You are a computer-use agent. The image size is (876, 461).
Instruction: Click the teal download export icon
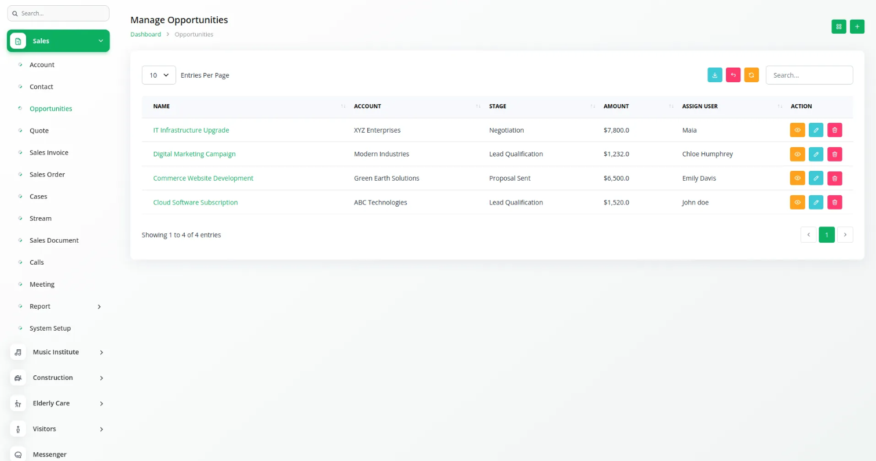(x=715, y=75)
